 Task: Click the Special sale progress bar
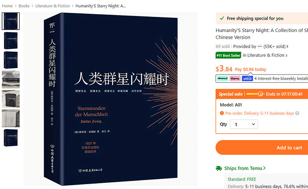tap(254, 94)
